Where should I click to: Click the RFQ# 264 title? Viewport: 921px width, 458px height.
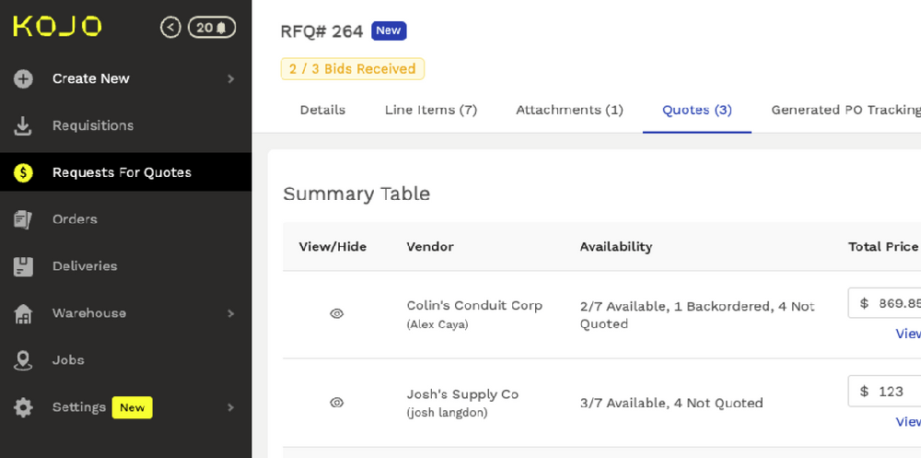[x=321, y=31]
